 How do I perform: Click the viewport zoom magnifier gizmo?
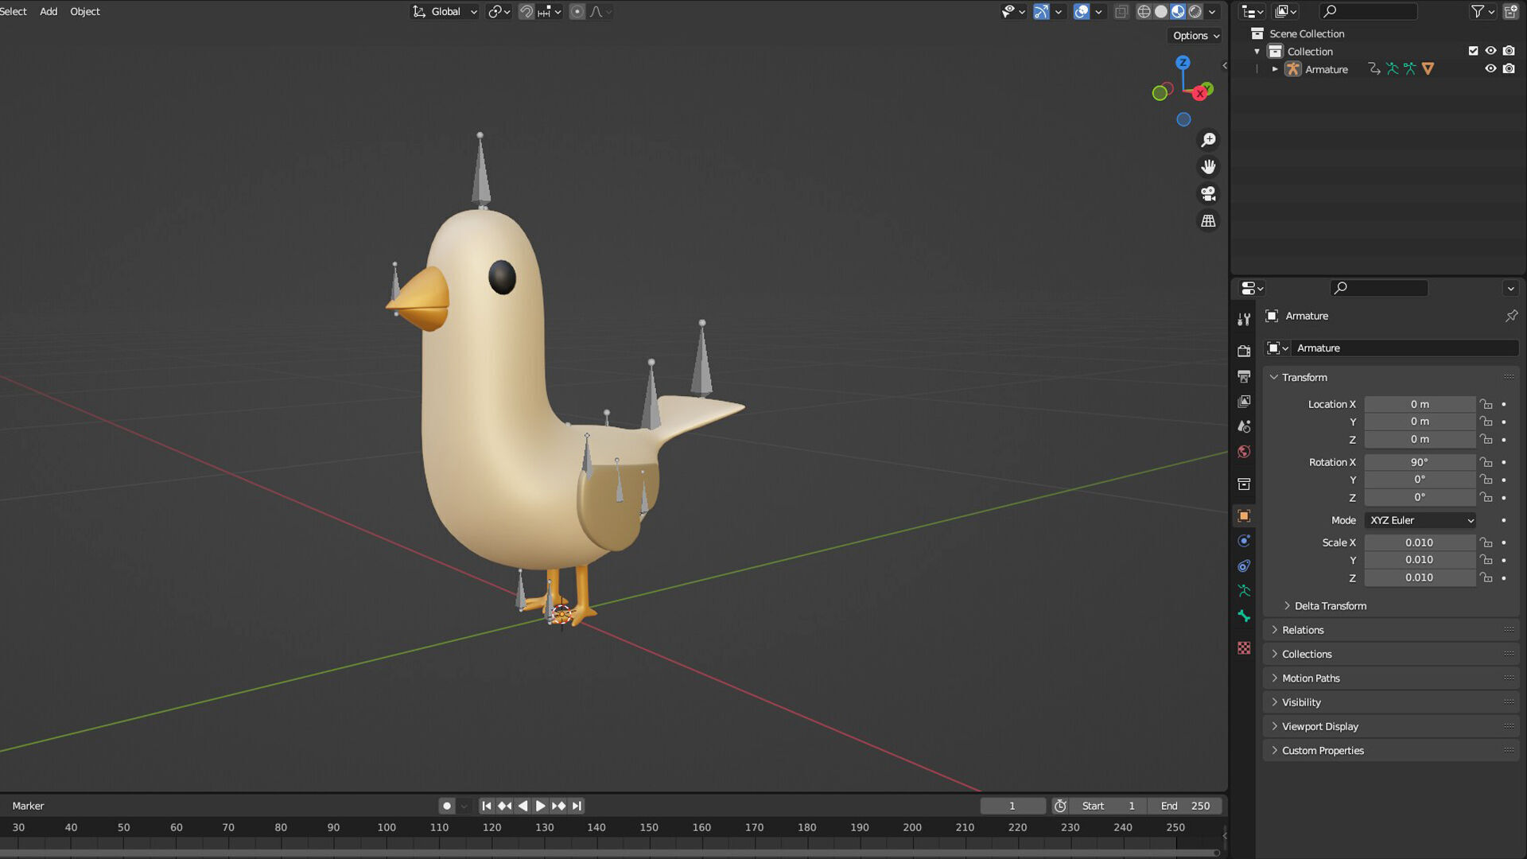[x=1208, y=140]
